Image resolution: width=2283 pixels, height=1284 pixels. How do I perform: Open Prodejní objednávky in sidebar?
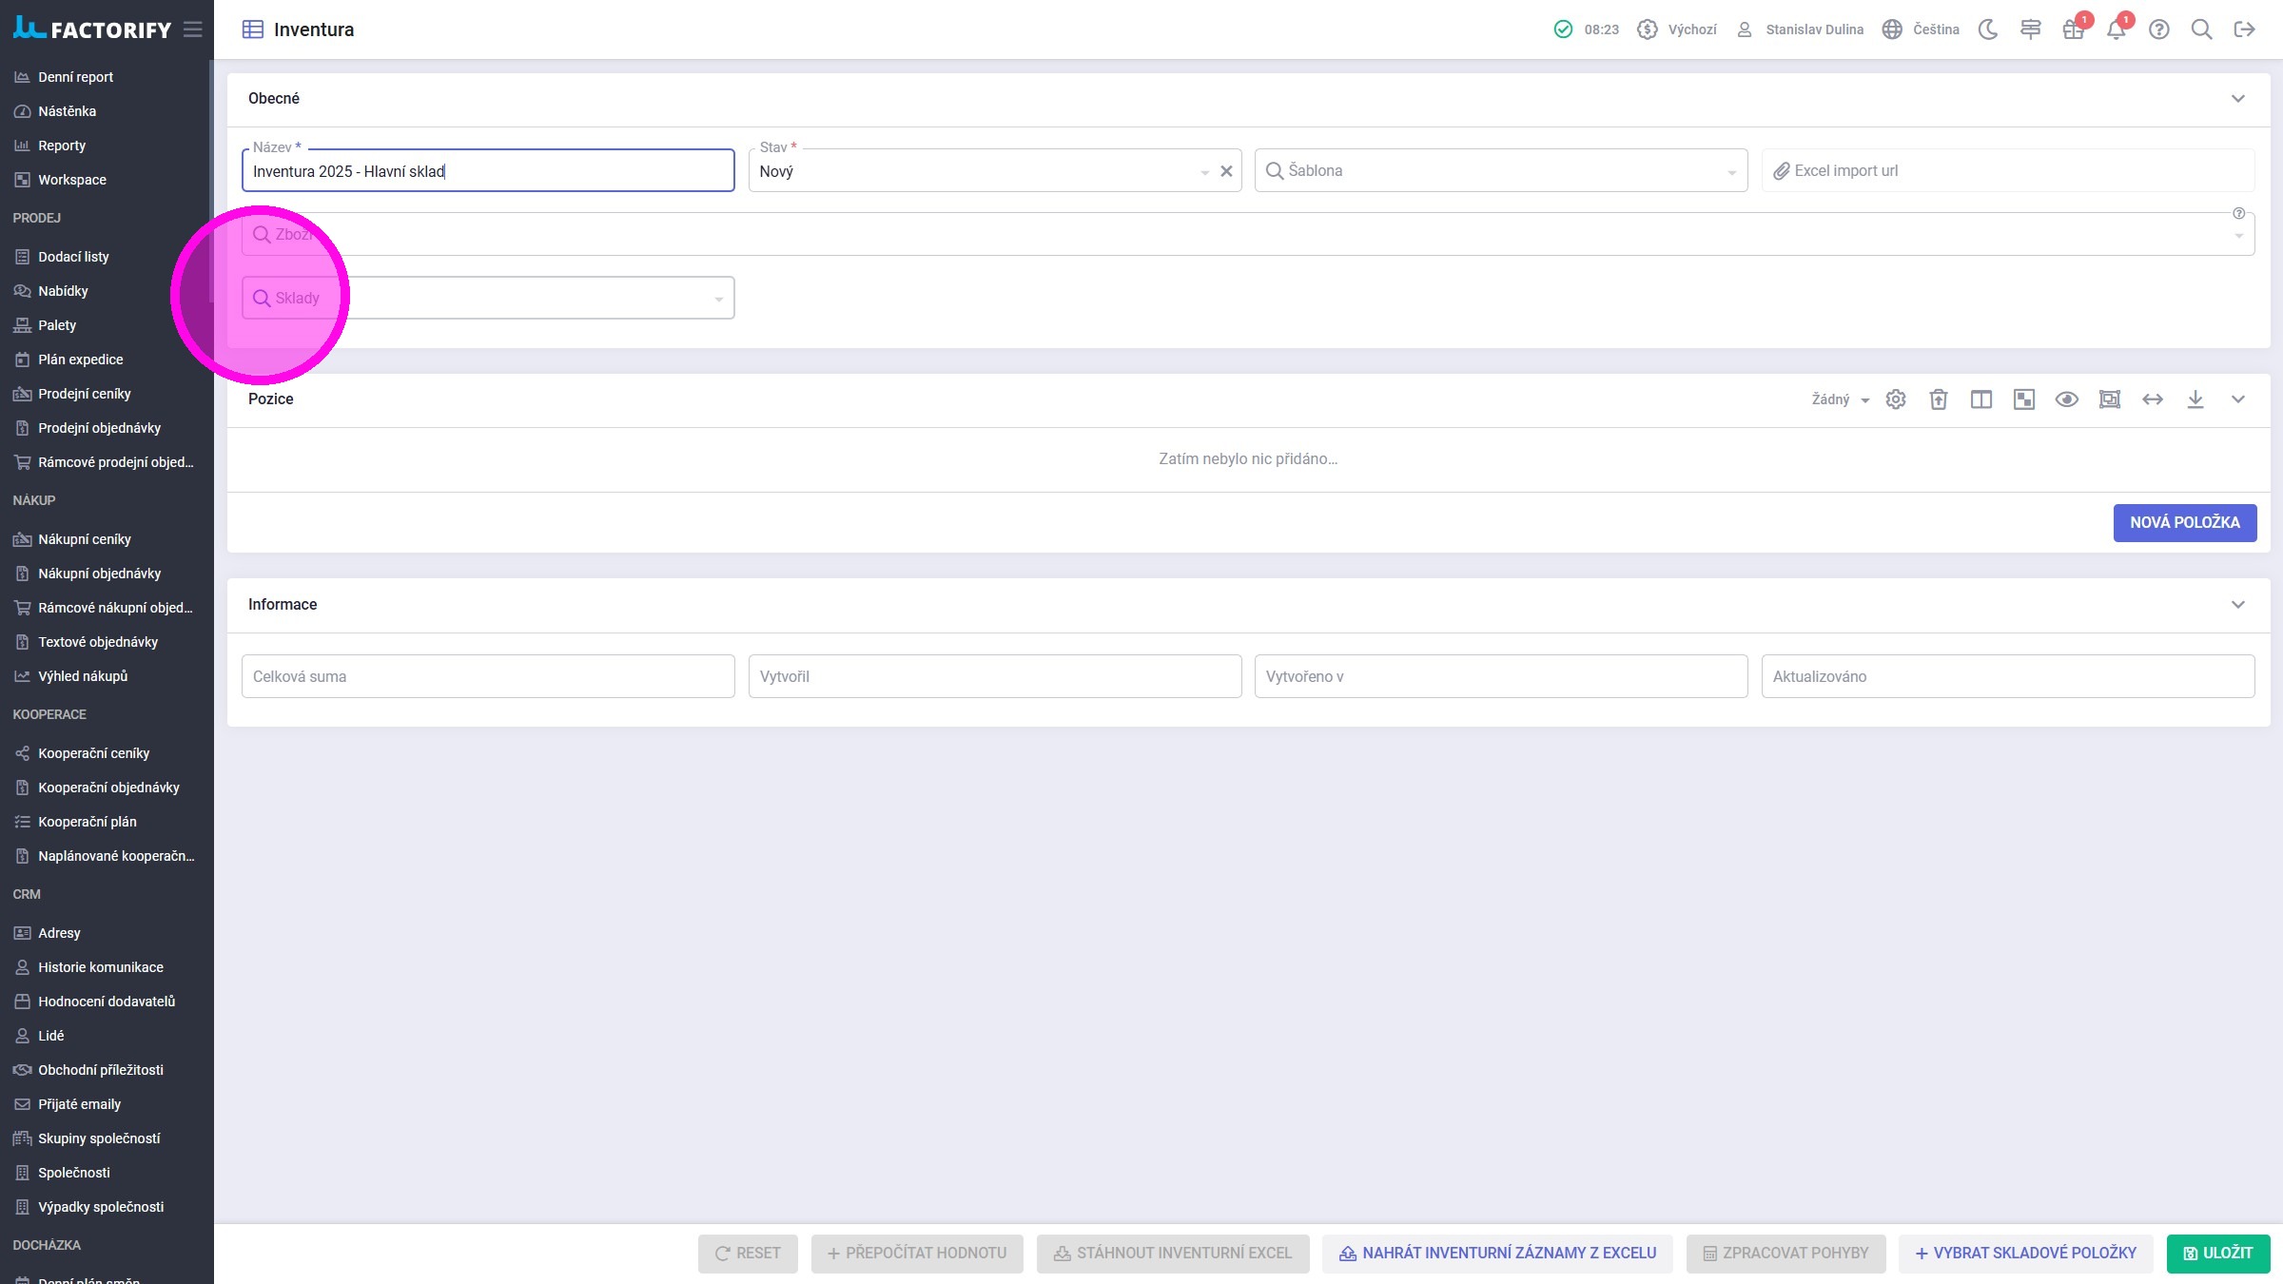(x=99, y=428)
